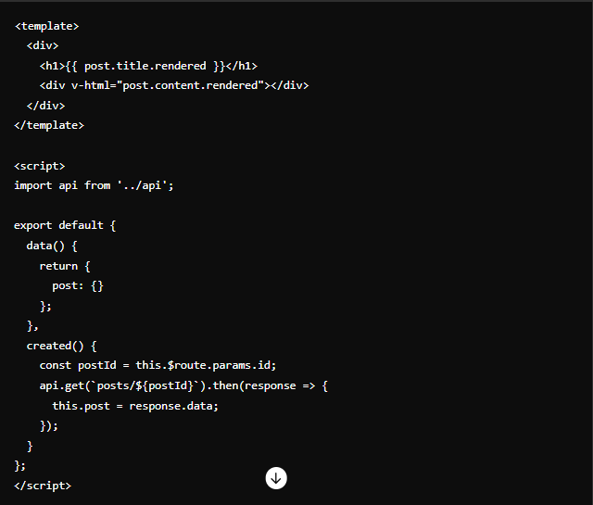Click the "post: {}" property line
The width and height of the screenshot is (593, 505).
coord(78,285)
